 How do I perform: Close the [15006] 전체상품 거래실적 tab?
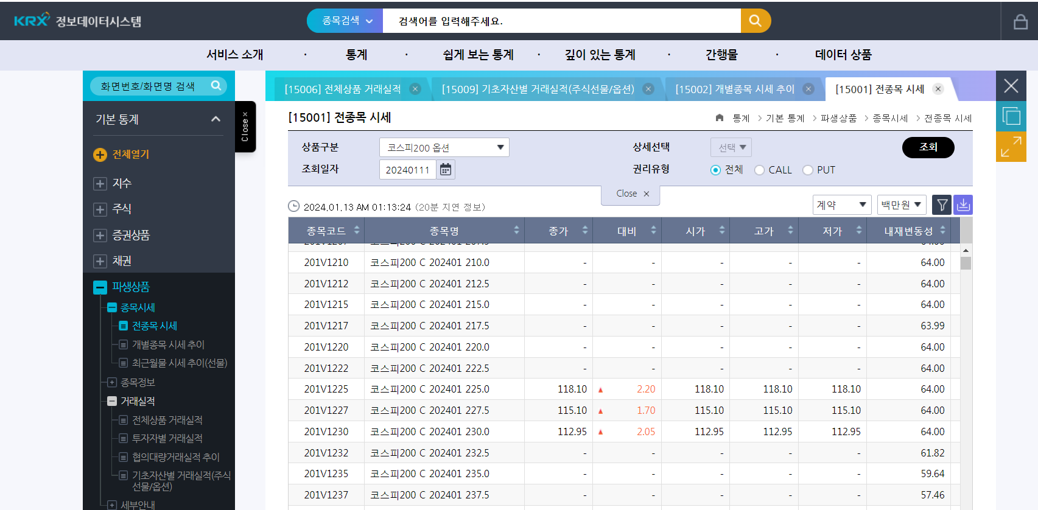tap(415, 89)
